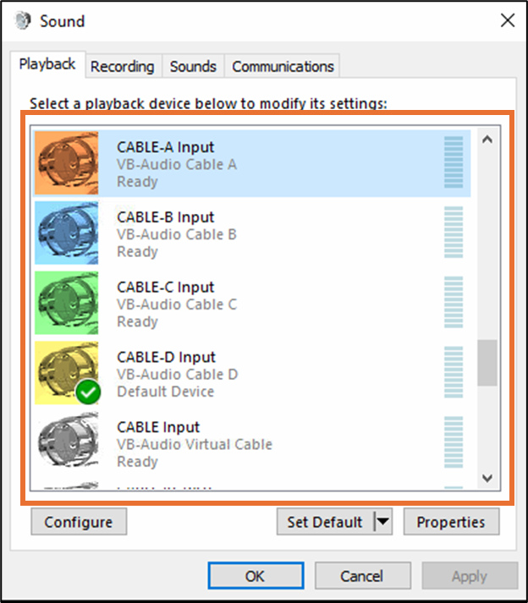Select the CABLE-B Input device row
528x603 pixels.
[x=252, y=233]
